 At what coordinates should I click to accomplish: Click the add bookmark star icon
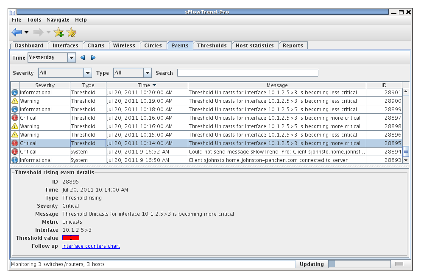click(x=59, y=32)
